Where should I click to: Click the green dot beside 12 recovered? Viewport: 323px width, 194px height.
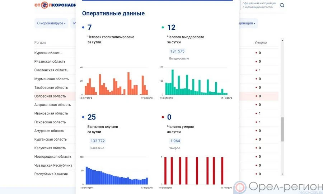(x=163, y=28)
